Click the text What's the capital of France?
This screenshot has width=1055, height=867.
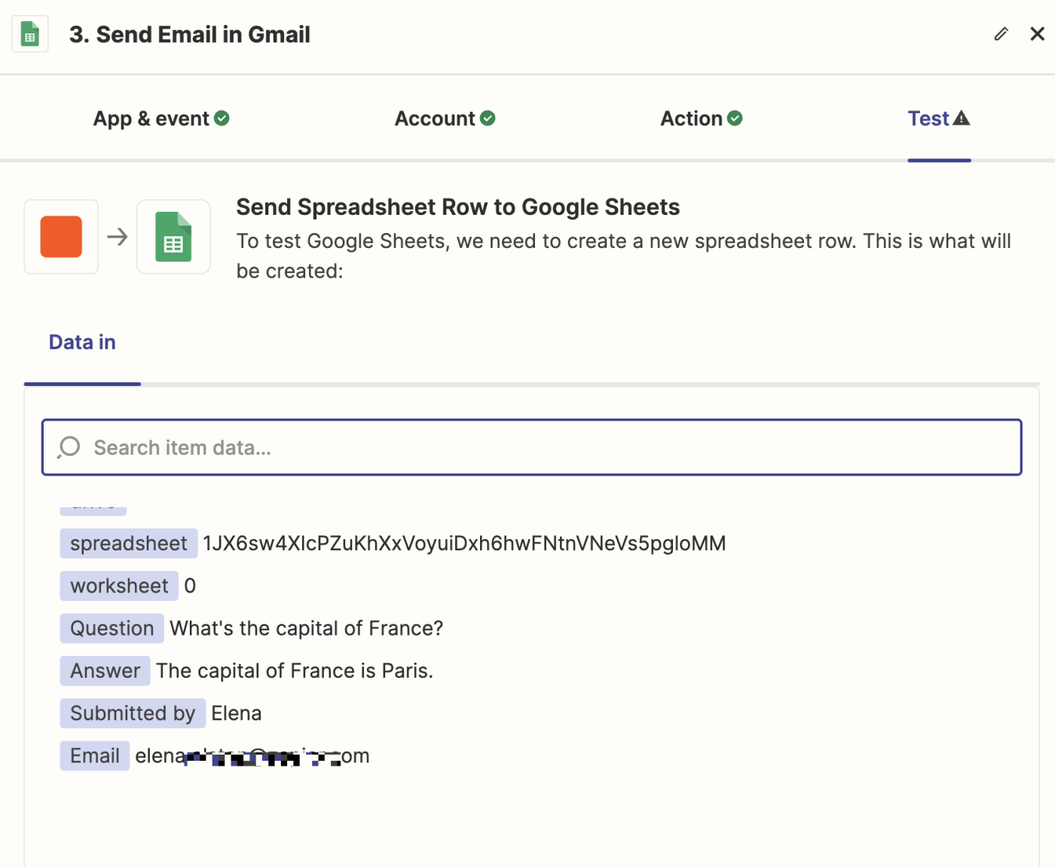coord(306,628)
